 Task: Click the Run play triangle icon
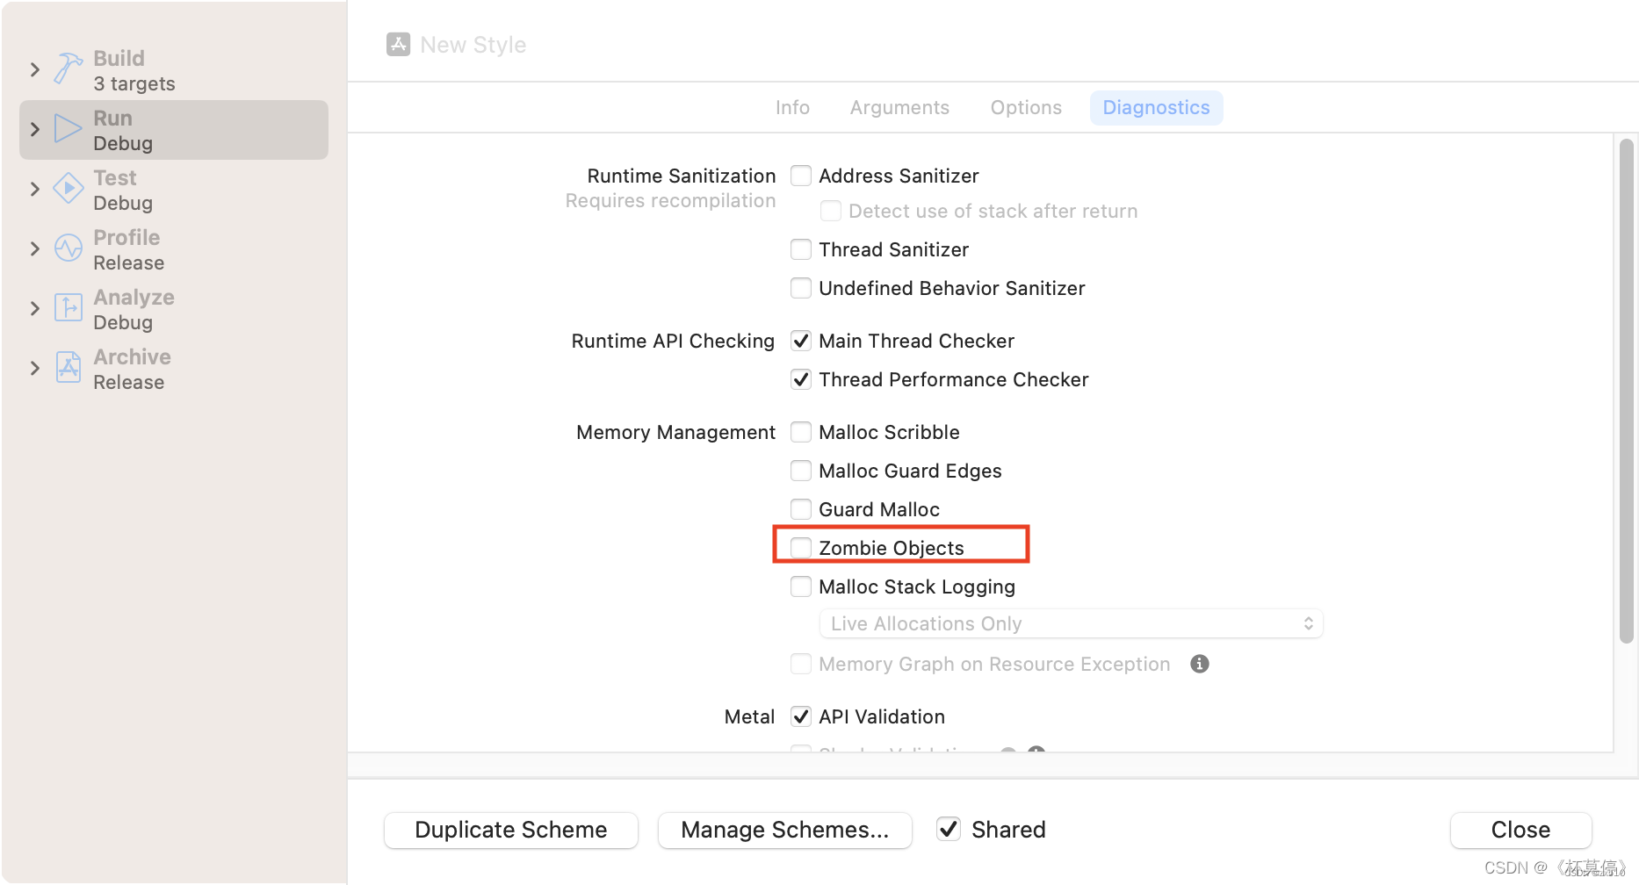[69, 129]
